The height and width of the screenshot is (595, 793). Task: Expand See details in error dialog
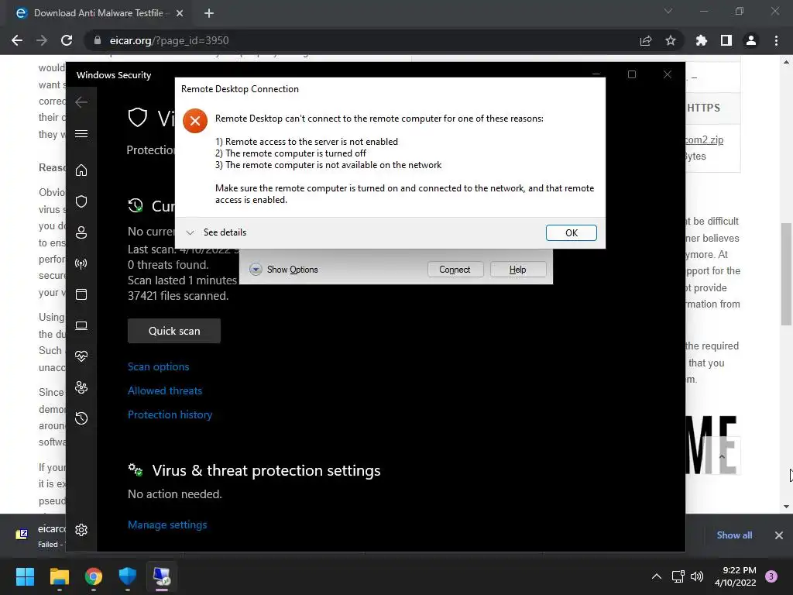point(216,232)
